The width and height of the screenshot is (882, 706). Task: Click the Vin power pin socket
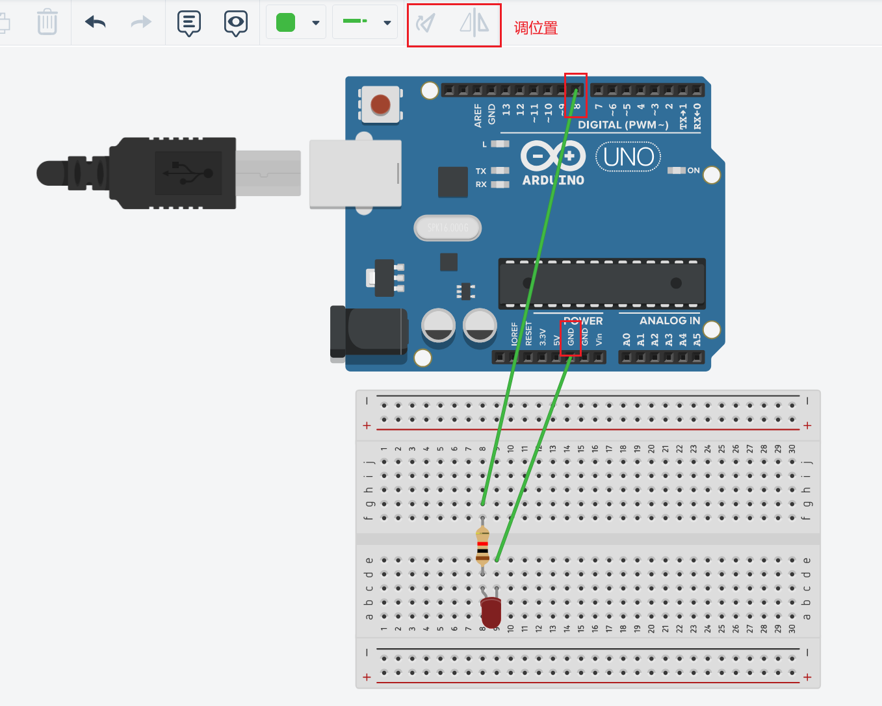[x=599, y=357]
